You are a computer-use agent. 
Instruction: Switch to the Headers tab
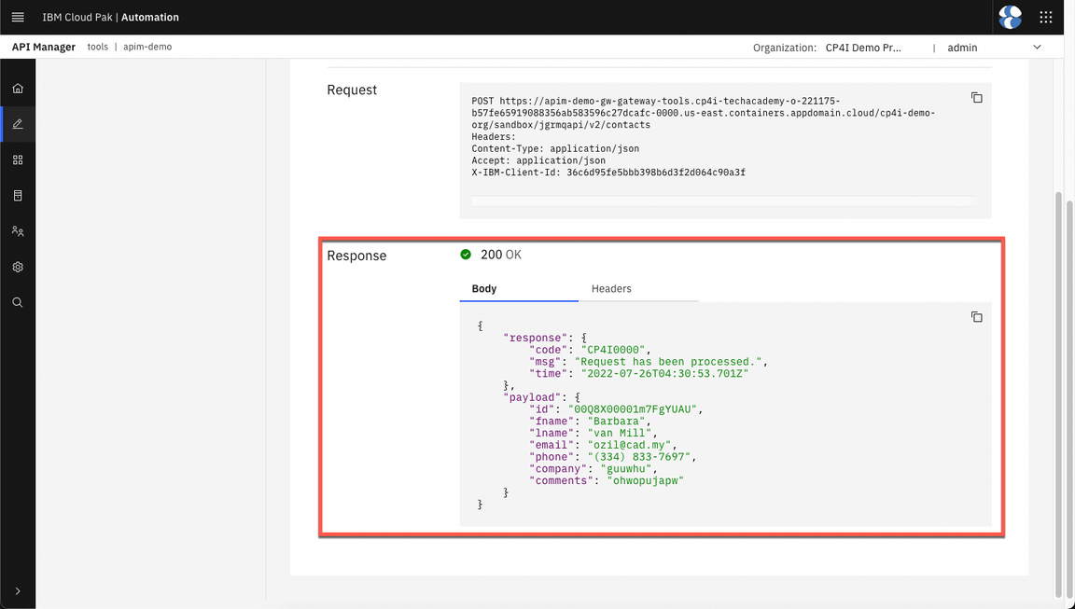pos(611,289)
